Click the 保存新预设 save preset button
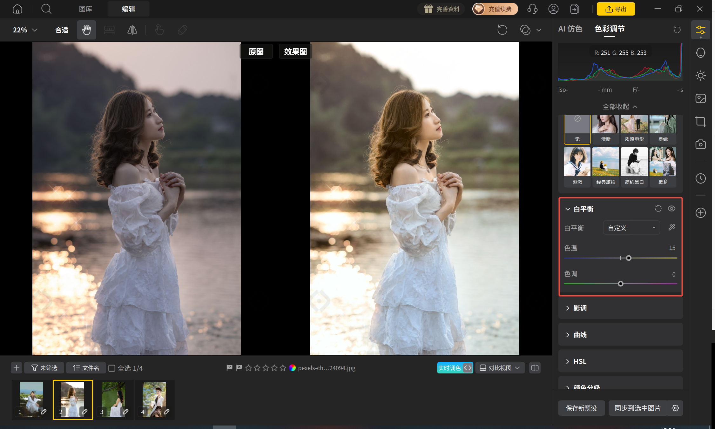Image resolution: width=715 pixels, height=429 pixels. click(x=581, y=408)
